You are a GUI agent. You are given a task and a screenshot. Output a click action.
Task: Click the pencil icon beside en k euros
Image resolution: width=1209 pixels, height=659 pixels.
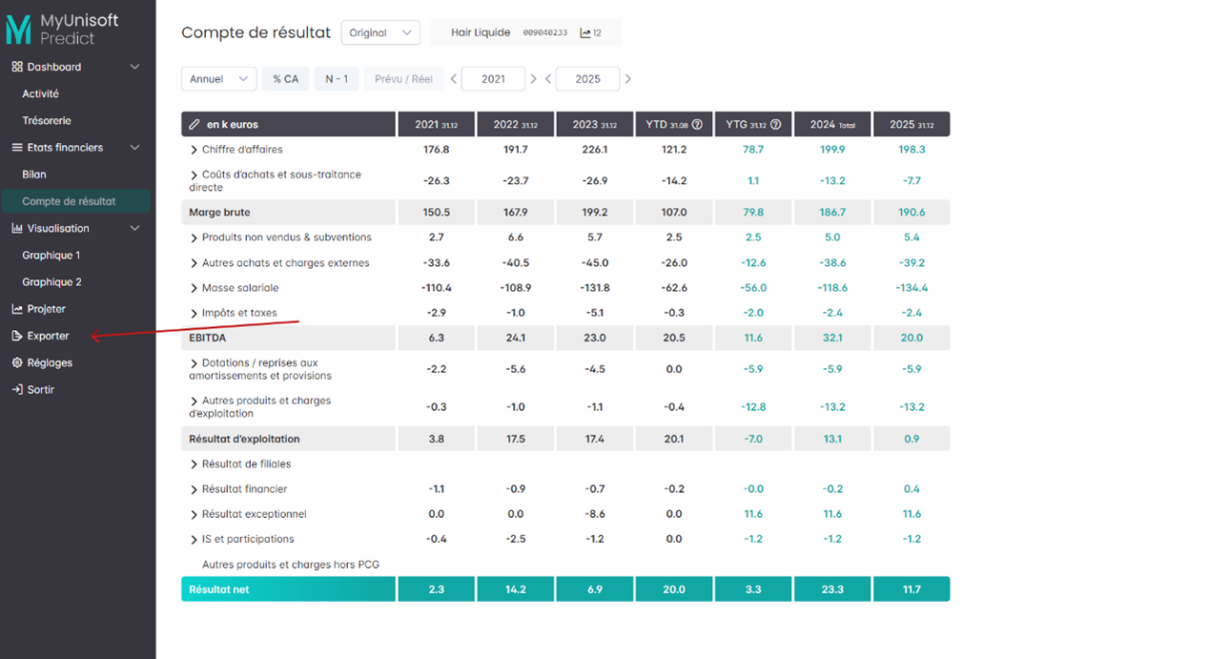pos(195,125)
